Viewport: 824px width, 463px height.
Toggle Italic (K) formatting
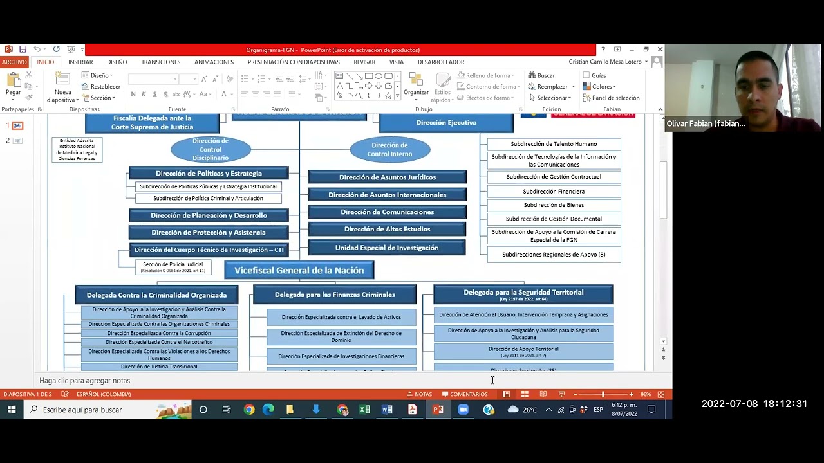pos(144,94)
